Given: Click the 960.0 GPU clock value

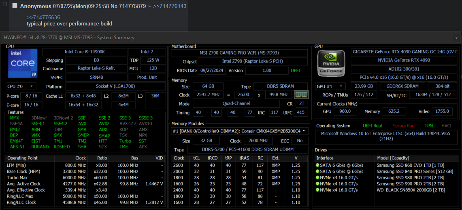Looking at the screenshot, I should tap(345, 111).
